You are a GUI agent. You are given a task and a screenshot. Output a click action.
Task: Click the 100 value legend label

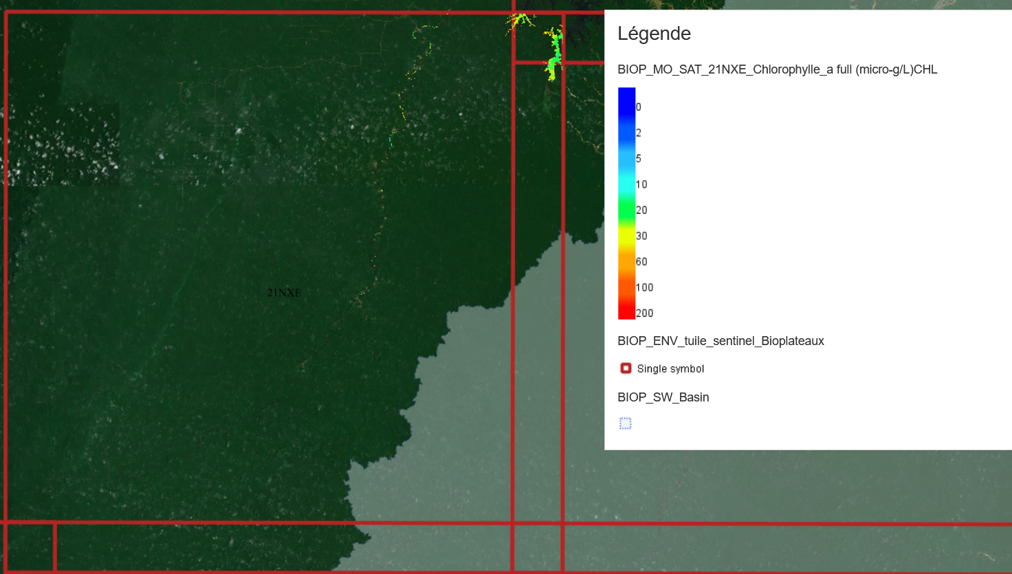pyautogui.click(x=644, y=287)
